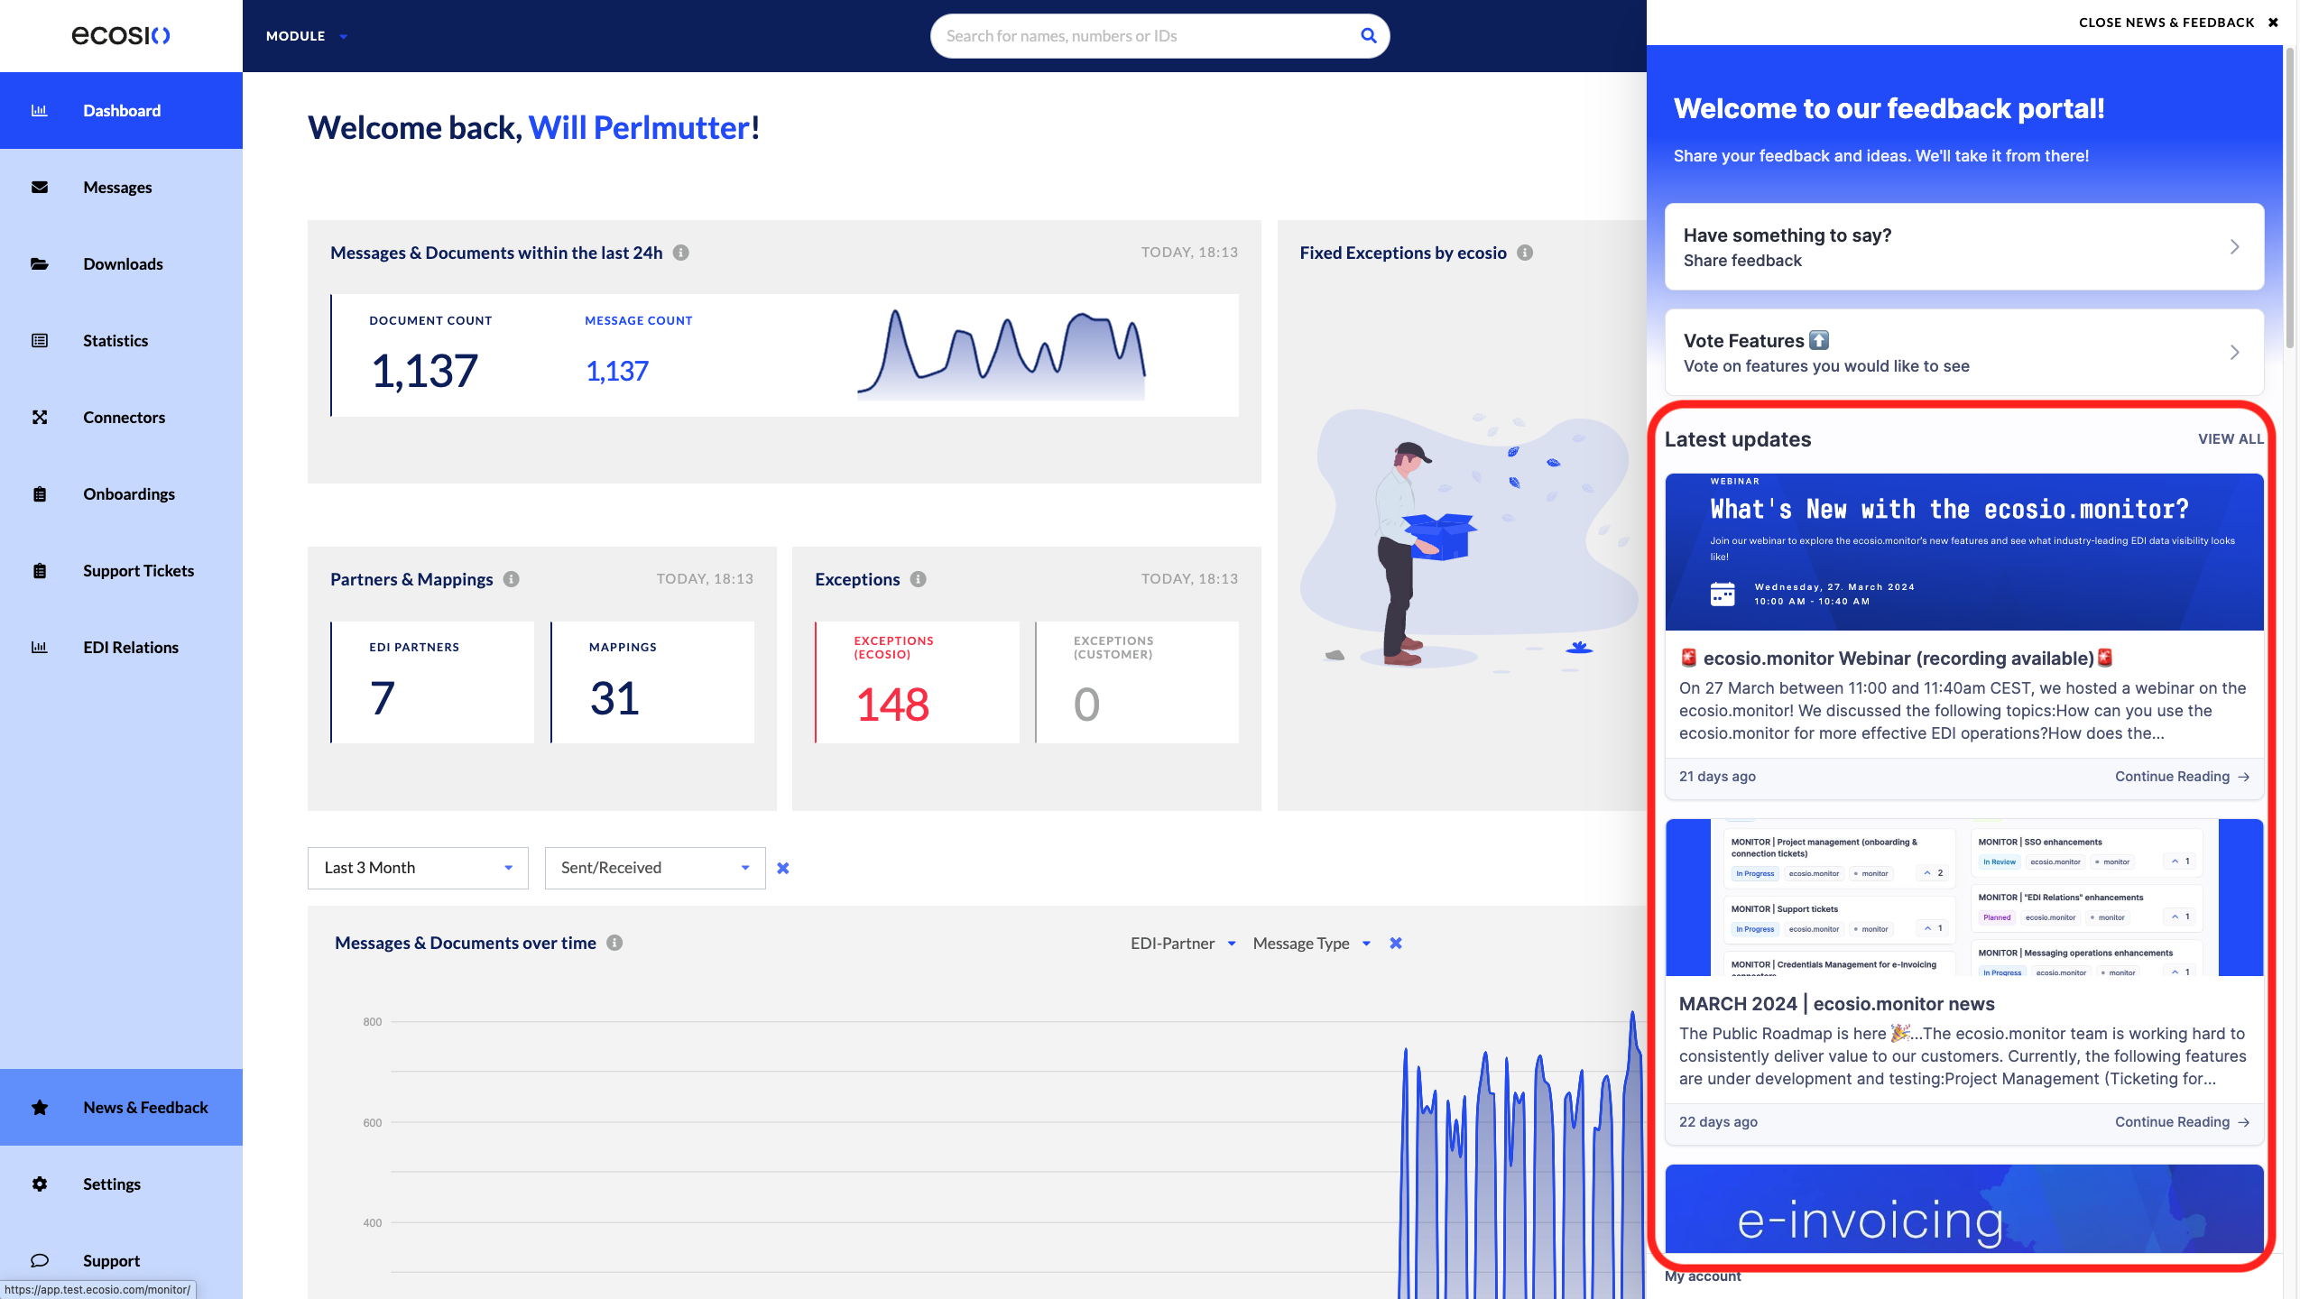Click the Will Perlmutter name link
Viewport: 2300px width, 1299px height.
click(639, 128)
